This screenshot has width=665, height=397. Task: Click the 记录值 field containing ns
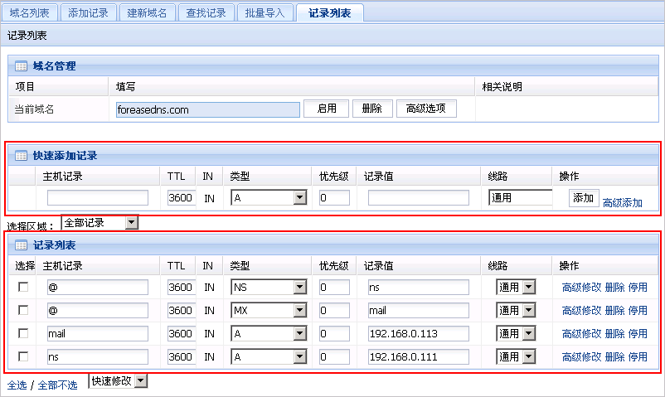419,287
